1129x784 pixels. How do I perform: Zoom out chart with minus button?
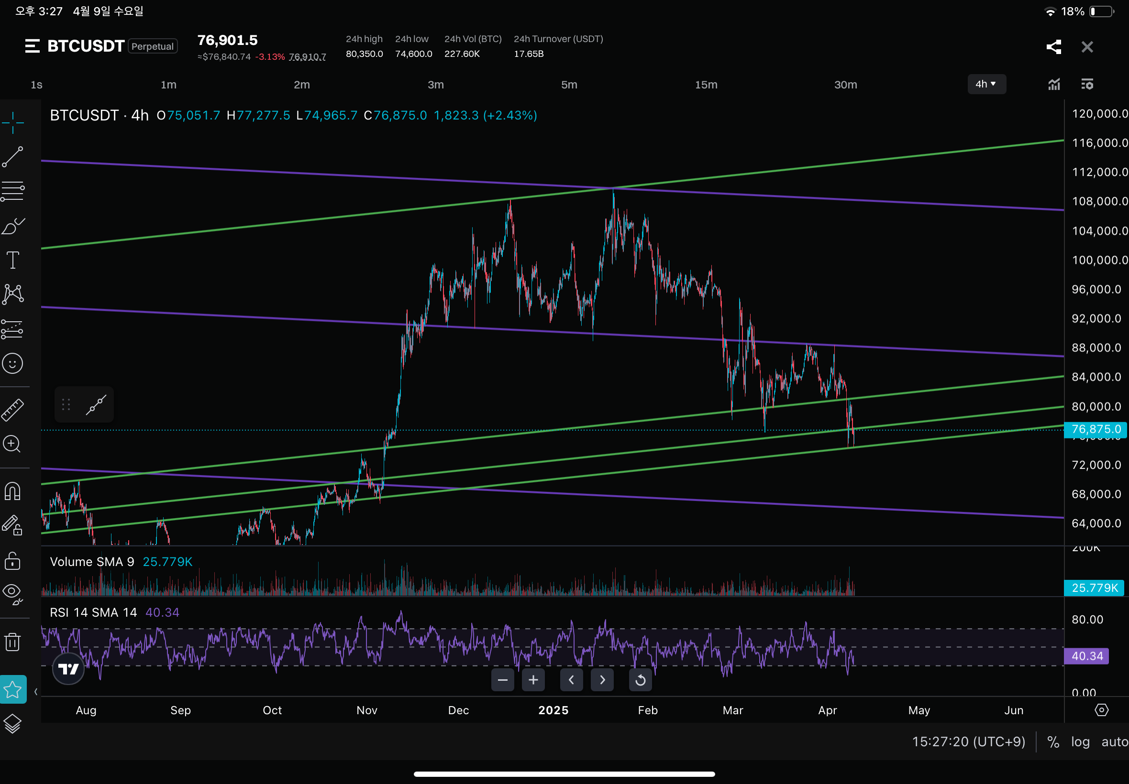pyautogui.click(x=502, y=680)
